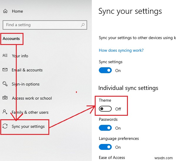This screenshot has height=161, width=176.
Task: Click the Accounts section heading
Action: pos(11,38)
